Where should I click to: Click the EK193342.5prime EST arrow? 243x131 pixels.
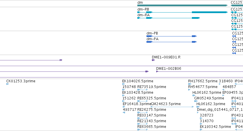click(x=201, y=130)
